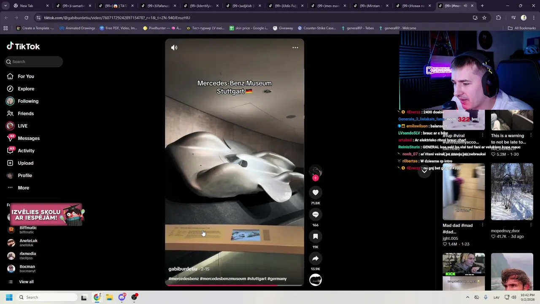The image size is (540, 304).
Task: Mute the TikTok video sound
Action: (x=174, y=48)
